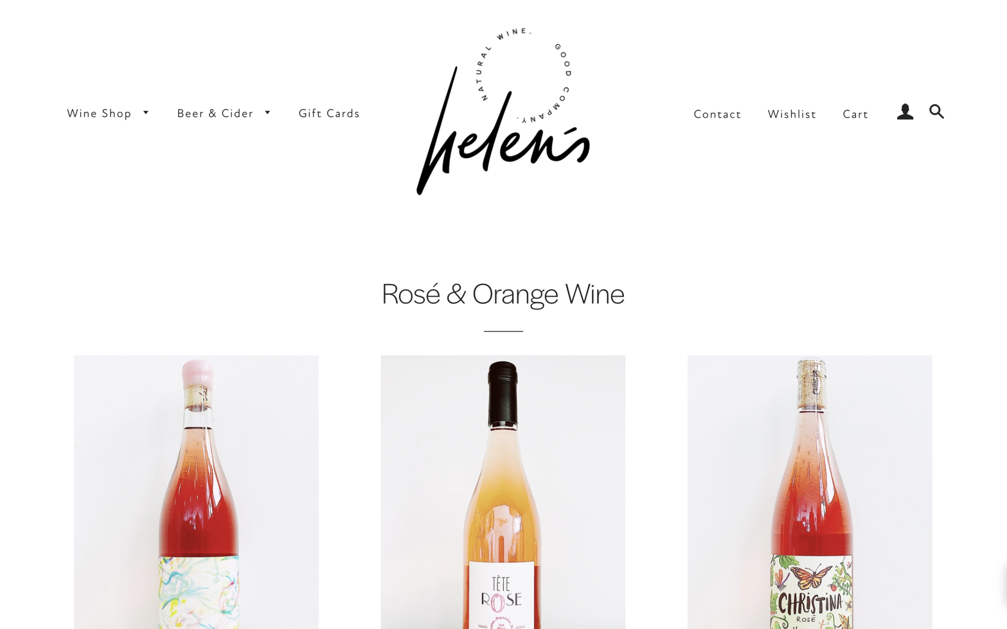The width and height of the screenshot is (1007, 629).
Task: View your Wishlist
Action: (x=792, y=114)
